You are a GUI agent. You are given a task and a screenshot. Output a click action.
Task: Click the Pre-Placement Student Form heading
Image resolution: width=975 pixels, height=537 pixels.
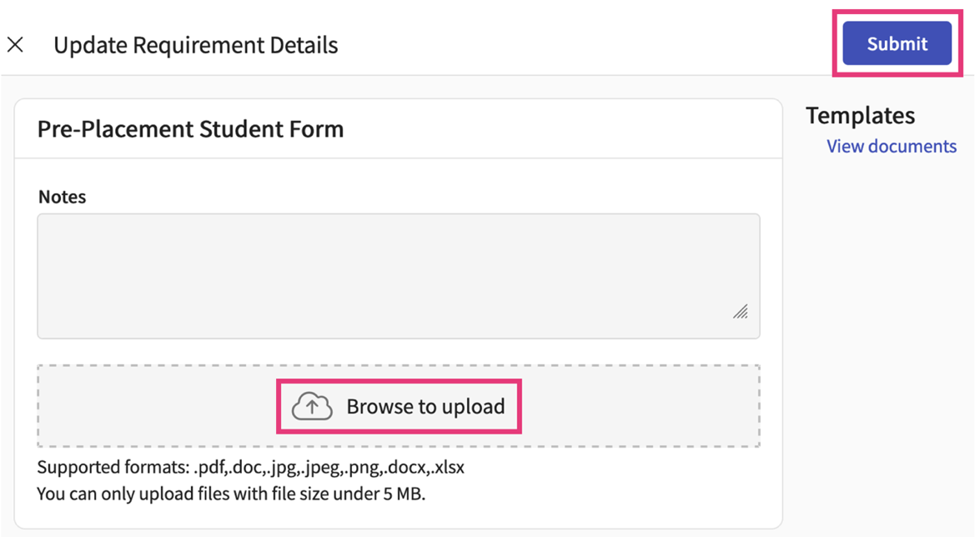pos(190,129)
